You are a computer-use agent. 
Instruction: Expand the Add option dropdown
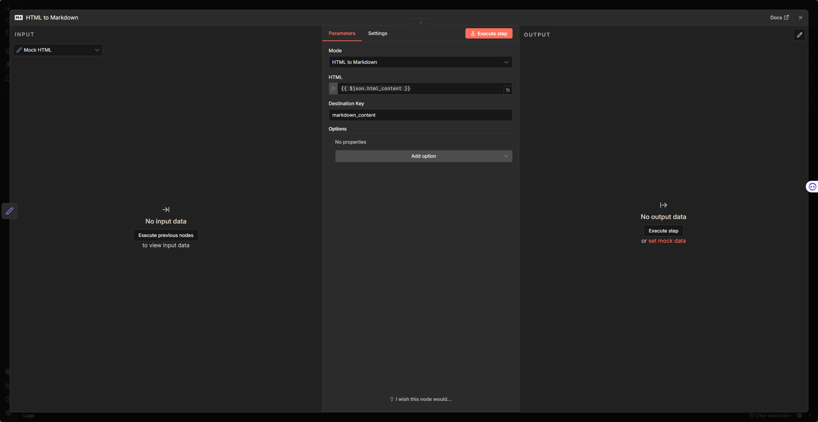(x=423, y=156)
